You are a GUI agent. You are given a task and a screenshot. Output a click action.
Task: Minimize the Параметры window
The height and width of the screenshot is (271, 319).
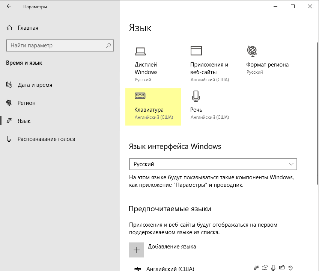275,6
